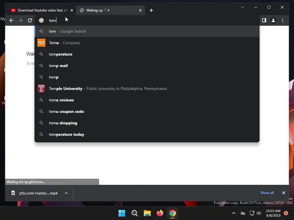The image size is (294, 220).
Task: Close the downloads bar
Action: coord(283,193)
